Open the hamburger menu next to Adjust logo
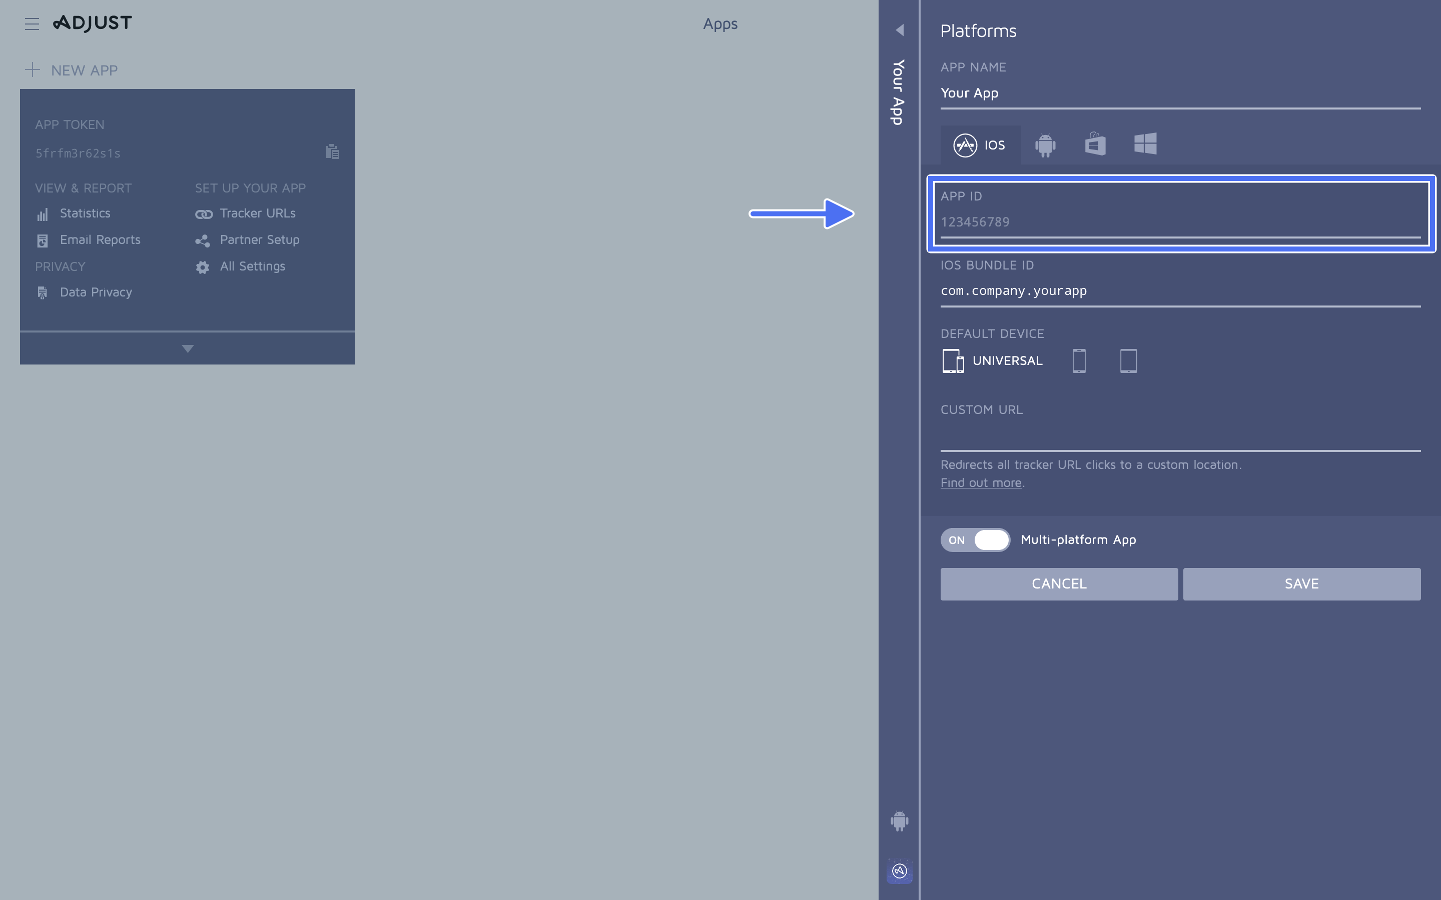Image resolution: width=1441 pixels, height=900 pixels. click(32, 24)
